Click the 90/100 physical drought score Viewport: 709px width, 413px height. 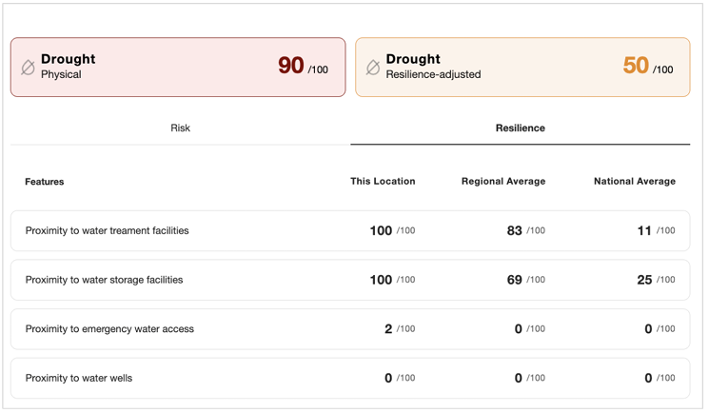pyautogui.click(x=303, y=67)
